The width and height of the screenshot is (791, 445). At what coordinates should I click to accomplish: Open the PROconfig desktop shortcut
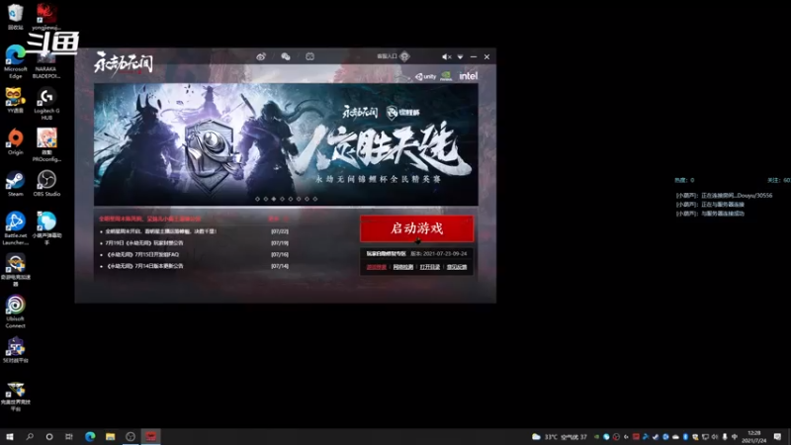tap(46, 144)
